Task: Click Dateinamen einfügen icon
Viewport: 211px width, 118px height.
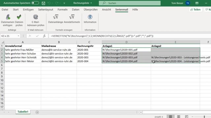Action: coord(8,17)
